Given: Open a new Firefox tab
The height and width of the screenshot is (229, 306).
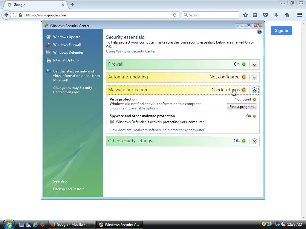Looking at the screenshot, I should 73,5.
